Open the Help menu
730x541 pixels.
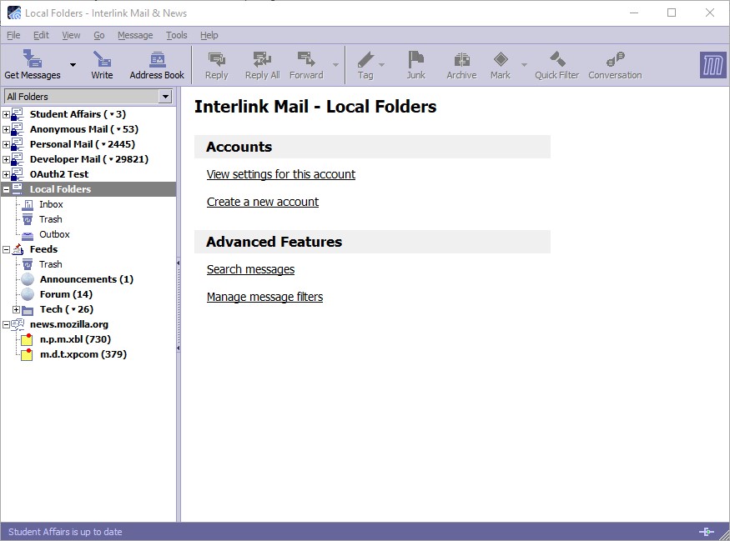click(209, 35)
